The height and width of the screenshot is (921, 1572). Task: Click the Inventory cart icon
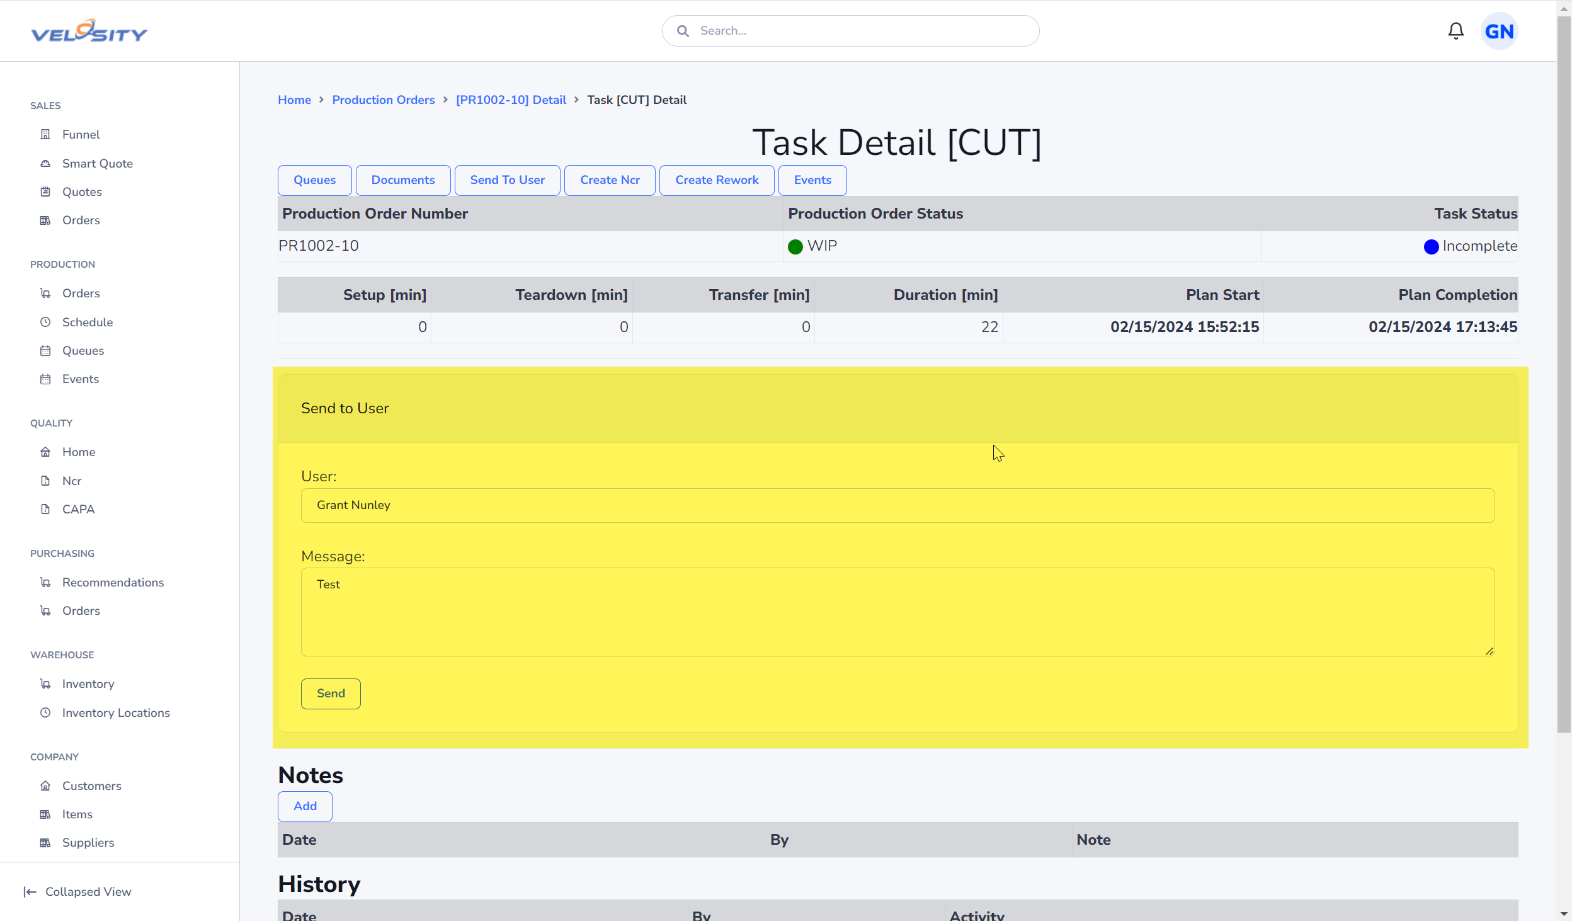click(x=45, y=684)
